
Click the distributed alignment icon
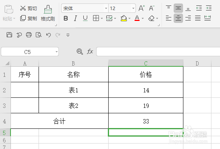(208, 18)
